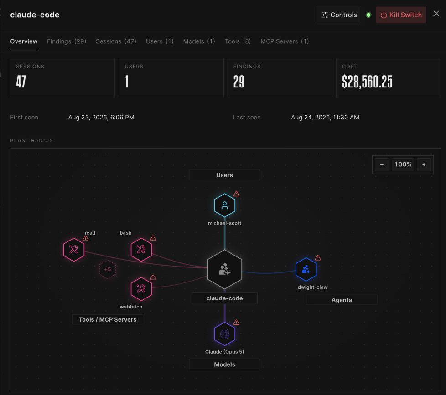Click the michael-scott name label
The width and height of the screenshot is (446, 395).
[x=224, y=223]
